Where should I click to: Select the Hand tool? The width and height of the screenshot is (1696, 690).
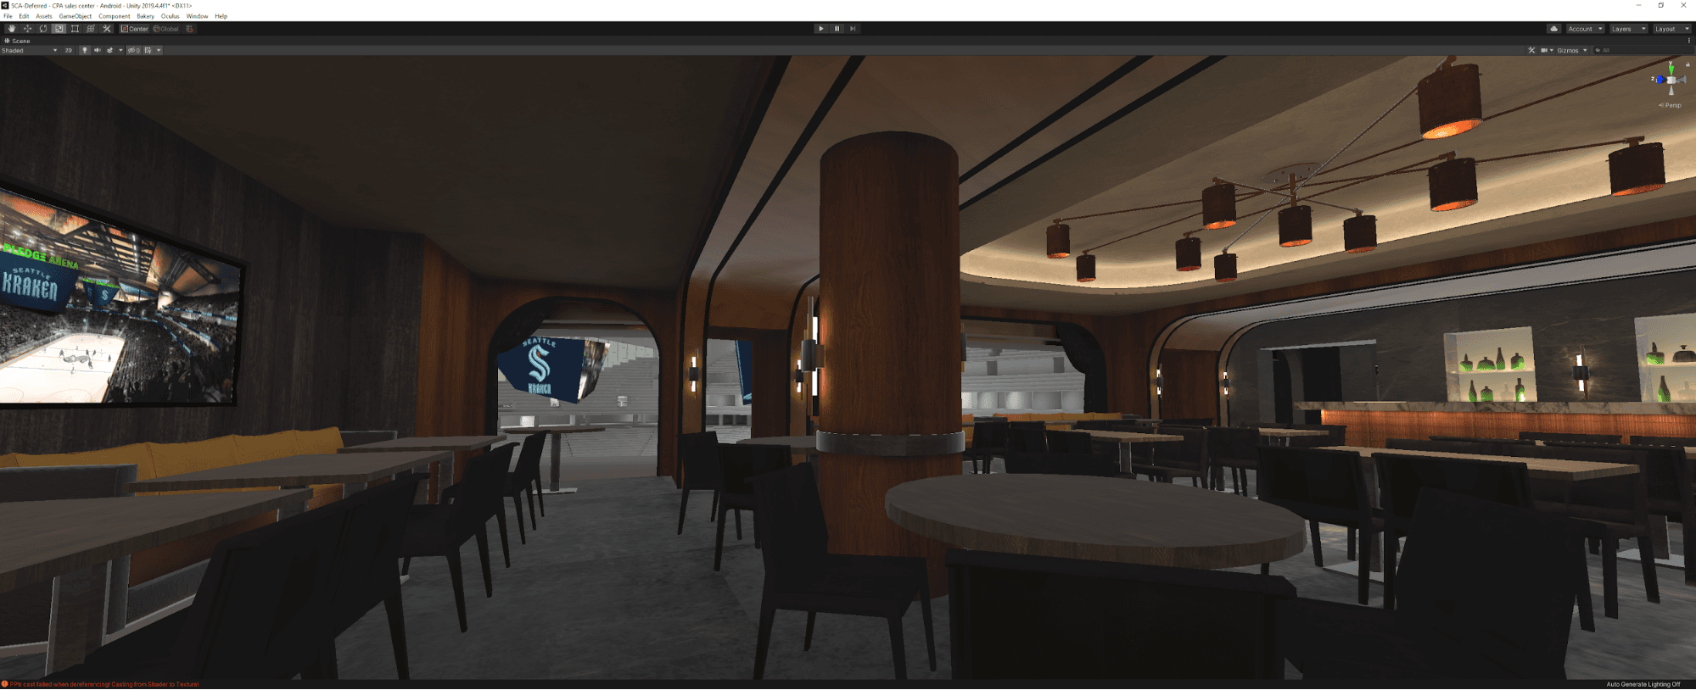pyautogui.click(x=11, y=29)
